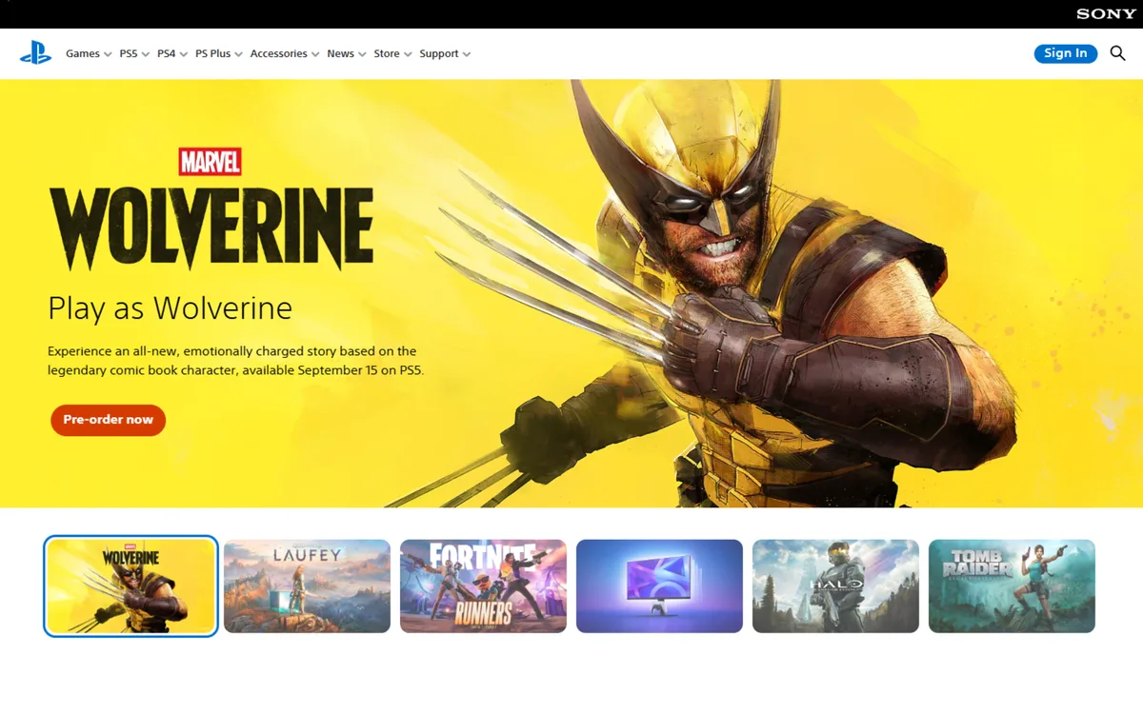
Task: Click the 'Play as Wolverine' heading
Action: click(x=170, y=308)
